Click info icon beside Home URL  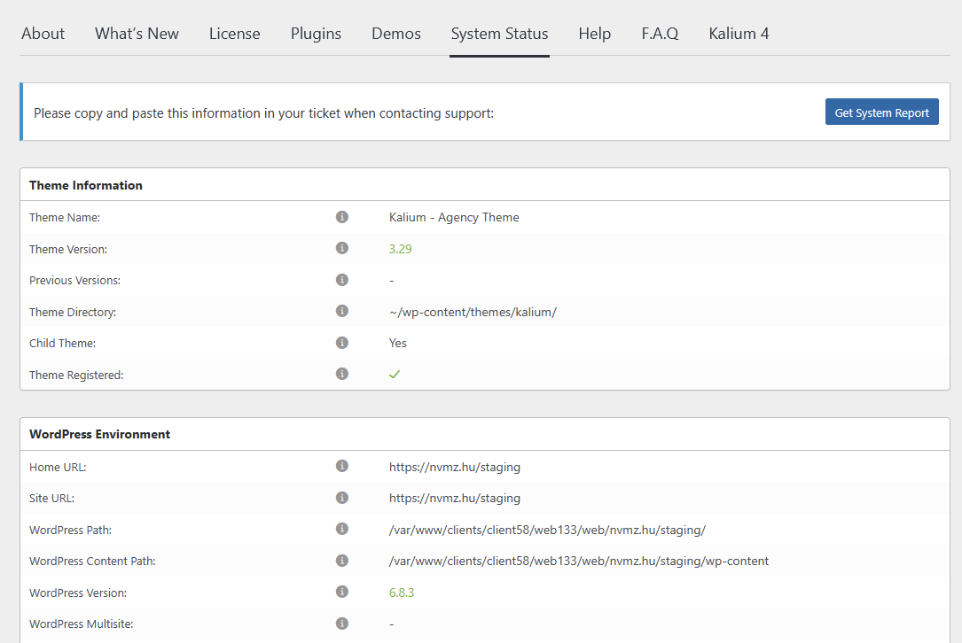pyautogui.click(x=342, y=467)
